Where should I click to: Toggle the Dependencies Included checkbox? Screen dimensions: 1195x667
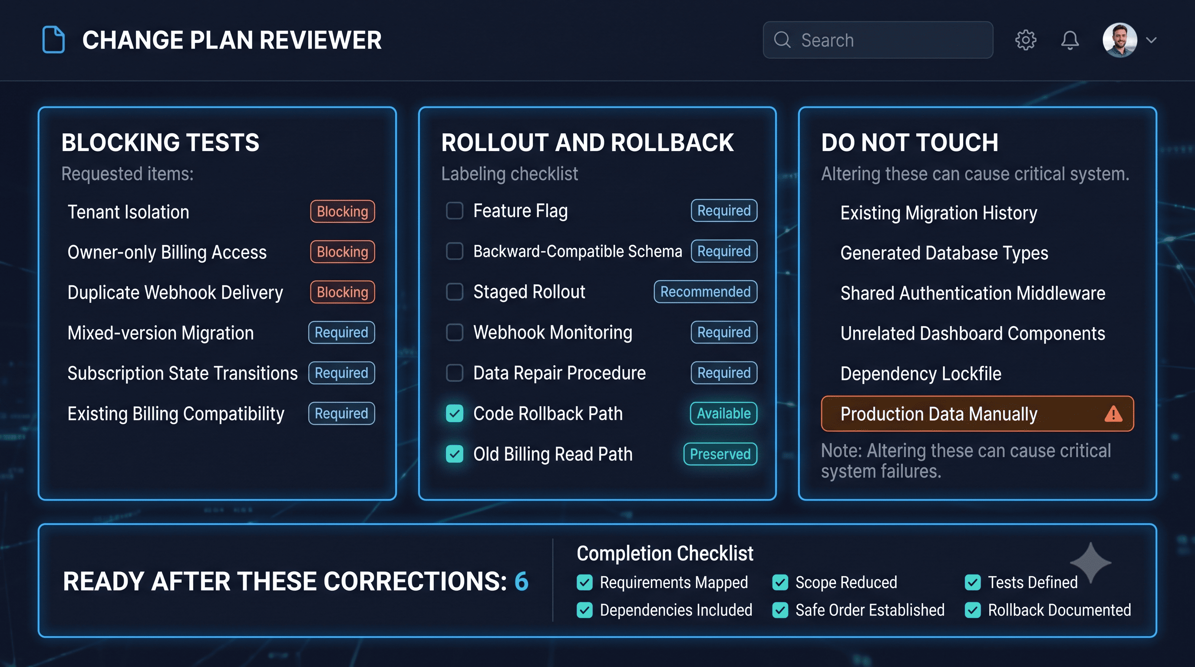pos(584,610)
